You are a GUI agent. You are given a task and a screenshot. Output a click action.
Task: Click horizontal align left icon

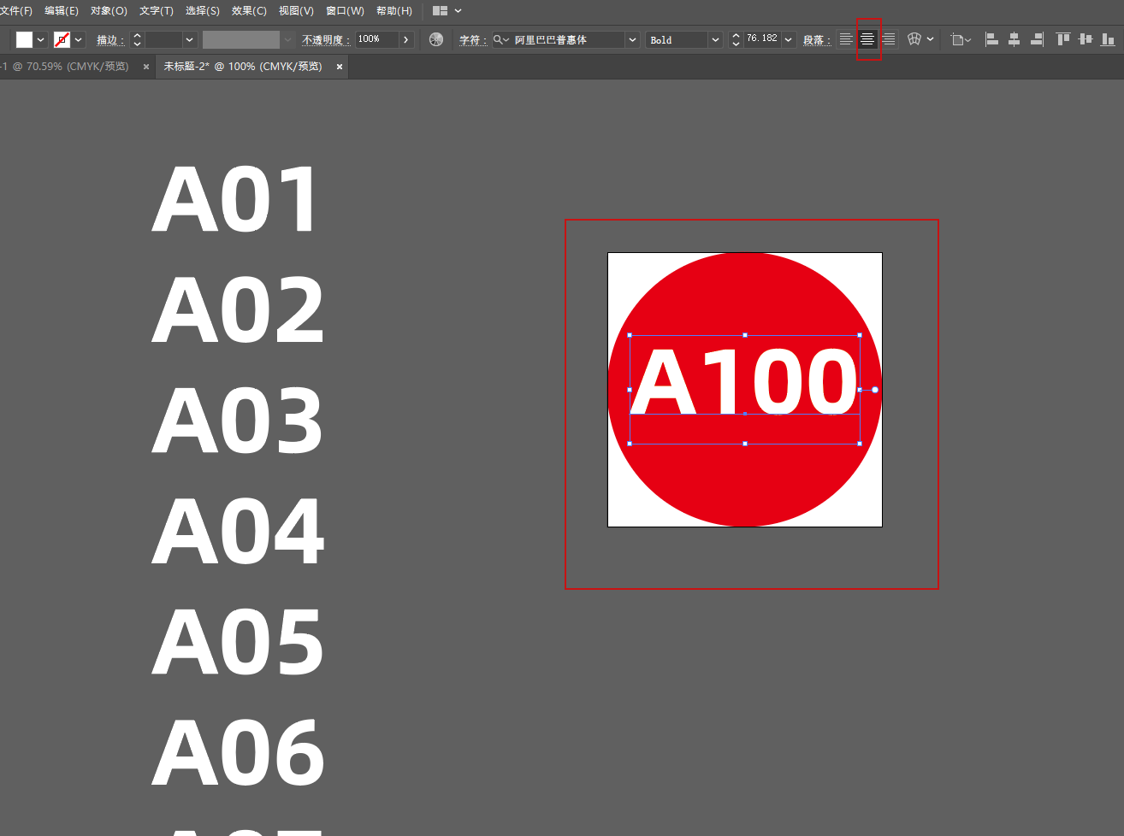pyautogui.click(x=991, y=39)
